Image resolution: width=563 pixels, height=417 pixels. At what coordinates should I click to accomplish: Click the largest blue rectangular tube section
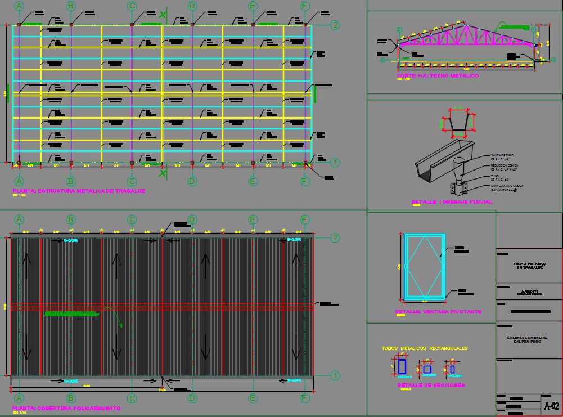click(x=402, y=367)
